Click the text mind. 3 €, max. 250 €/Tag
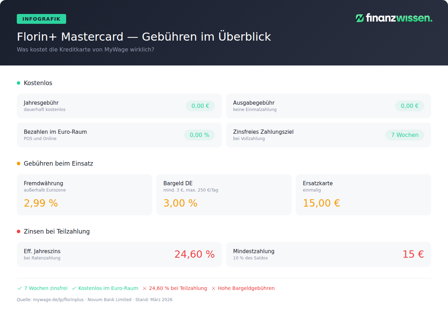Viewport: 448px width, 319px height. [191, 190]
